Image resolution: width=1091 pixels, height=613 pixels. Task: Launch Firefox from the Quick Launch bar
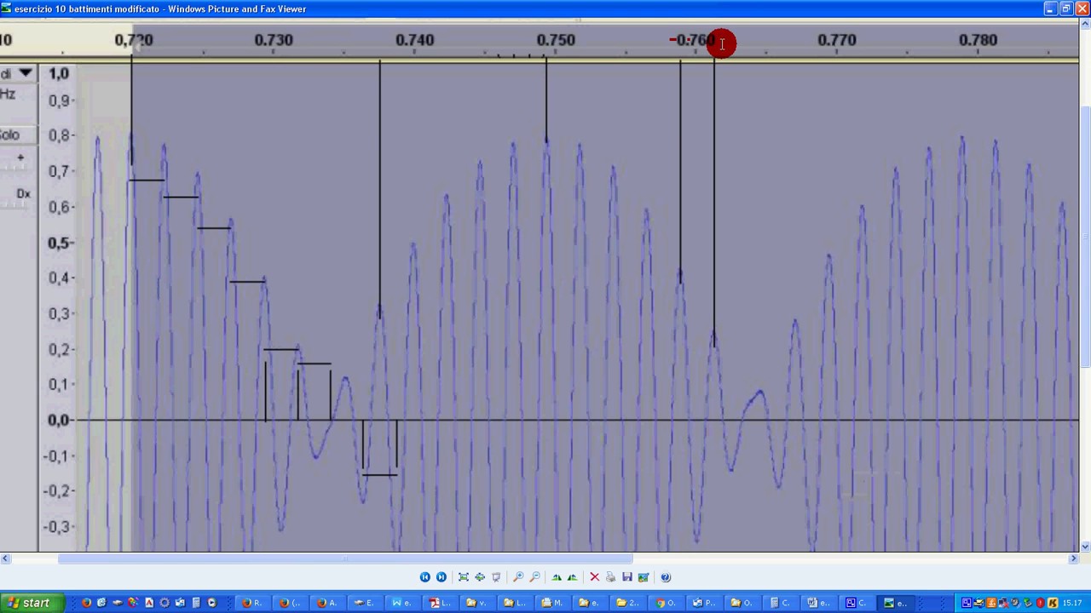coord(86,603)
